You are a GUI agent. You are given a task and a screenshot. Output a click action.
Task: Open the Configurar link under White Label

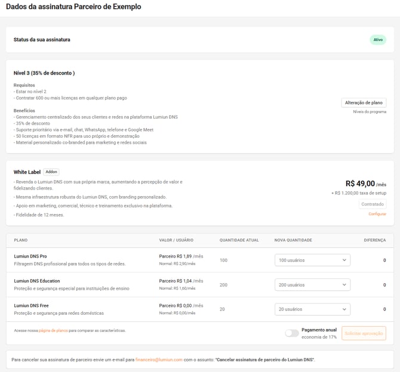click(377, 214)
